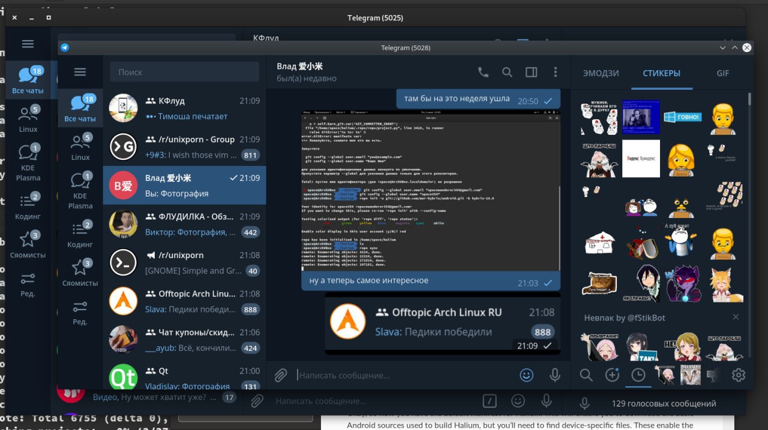
Task: Open the Qt group chat
Action: pyautogui.click(x=185, y=376)
